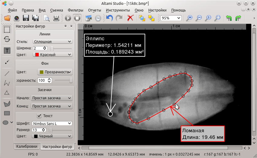Open the Съемка menu
This screenshot has width=257, height=158.
(57, 10)
